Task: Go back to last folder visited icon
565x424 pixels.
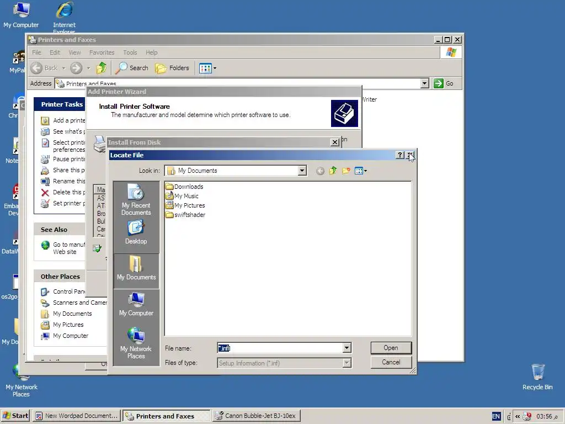Action: point(320,171)
